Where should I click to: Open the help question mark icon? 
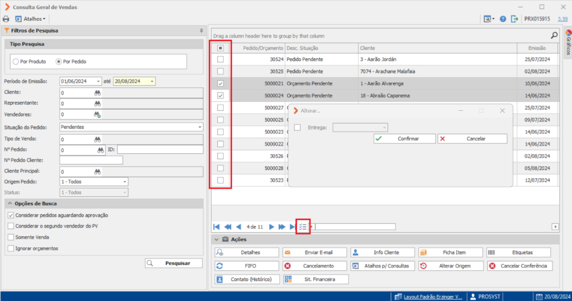click(x=503, y=19)
